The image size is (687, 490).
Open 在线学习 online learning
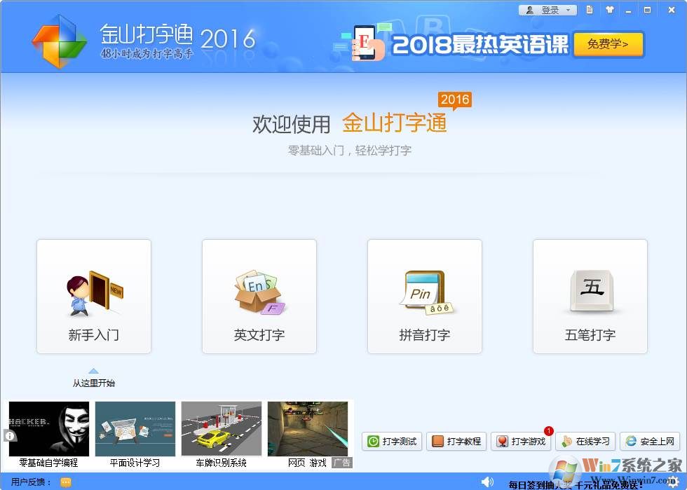pyautogui.click(x=585, y=442)
